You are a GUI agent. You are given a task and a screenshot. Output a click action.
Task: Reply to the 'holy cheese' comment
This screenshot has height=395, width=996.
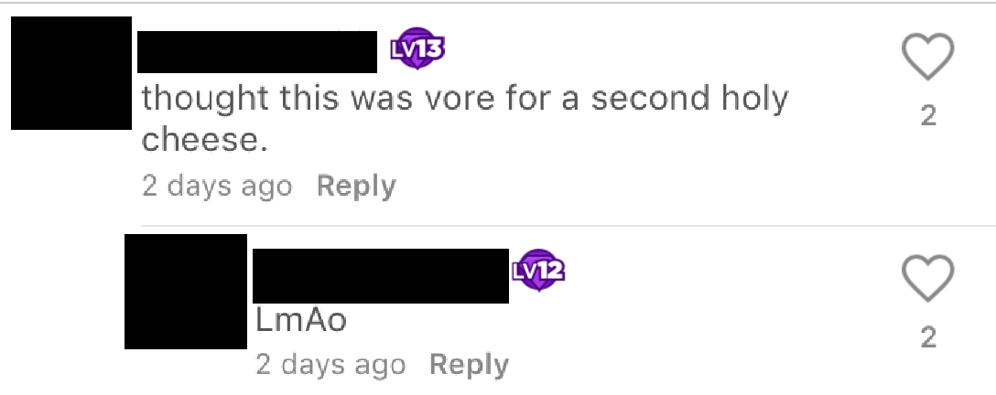[356, 187]
